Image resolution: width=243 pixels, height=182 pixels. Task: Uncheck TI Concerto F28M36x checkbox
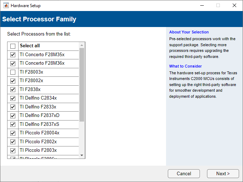[13, 64]
